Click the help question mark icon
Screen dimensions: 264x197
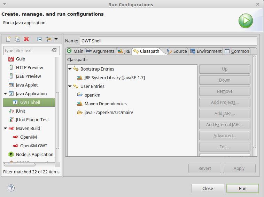click(11, 188)
